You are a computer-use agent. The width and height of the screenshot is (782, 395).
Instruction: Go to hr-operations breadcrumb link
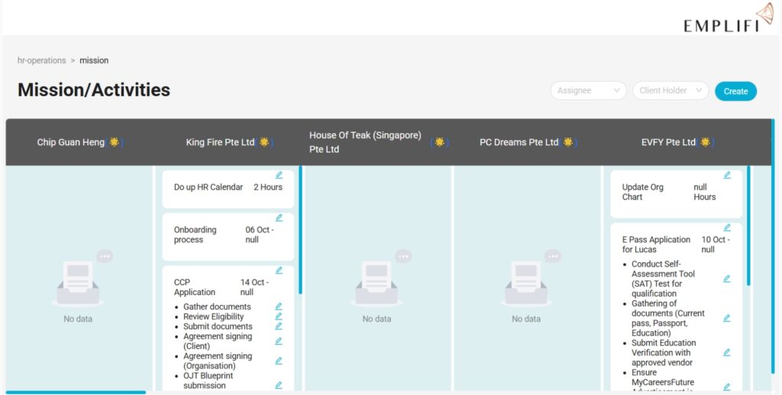42,60
